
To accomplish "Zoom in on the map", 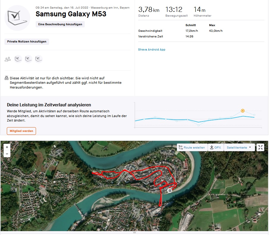I will 7,147.
